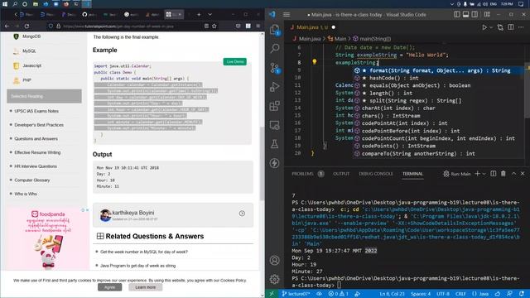Image resolution: width=530 pixels, height=298 pixels.
Task: Change the Java language mode
Action: [x=480, y=294]
